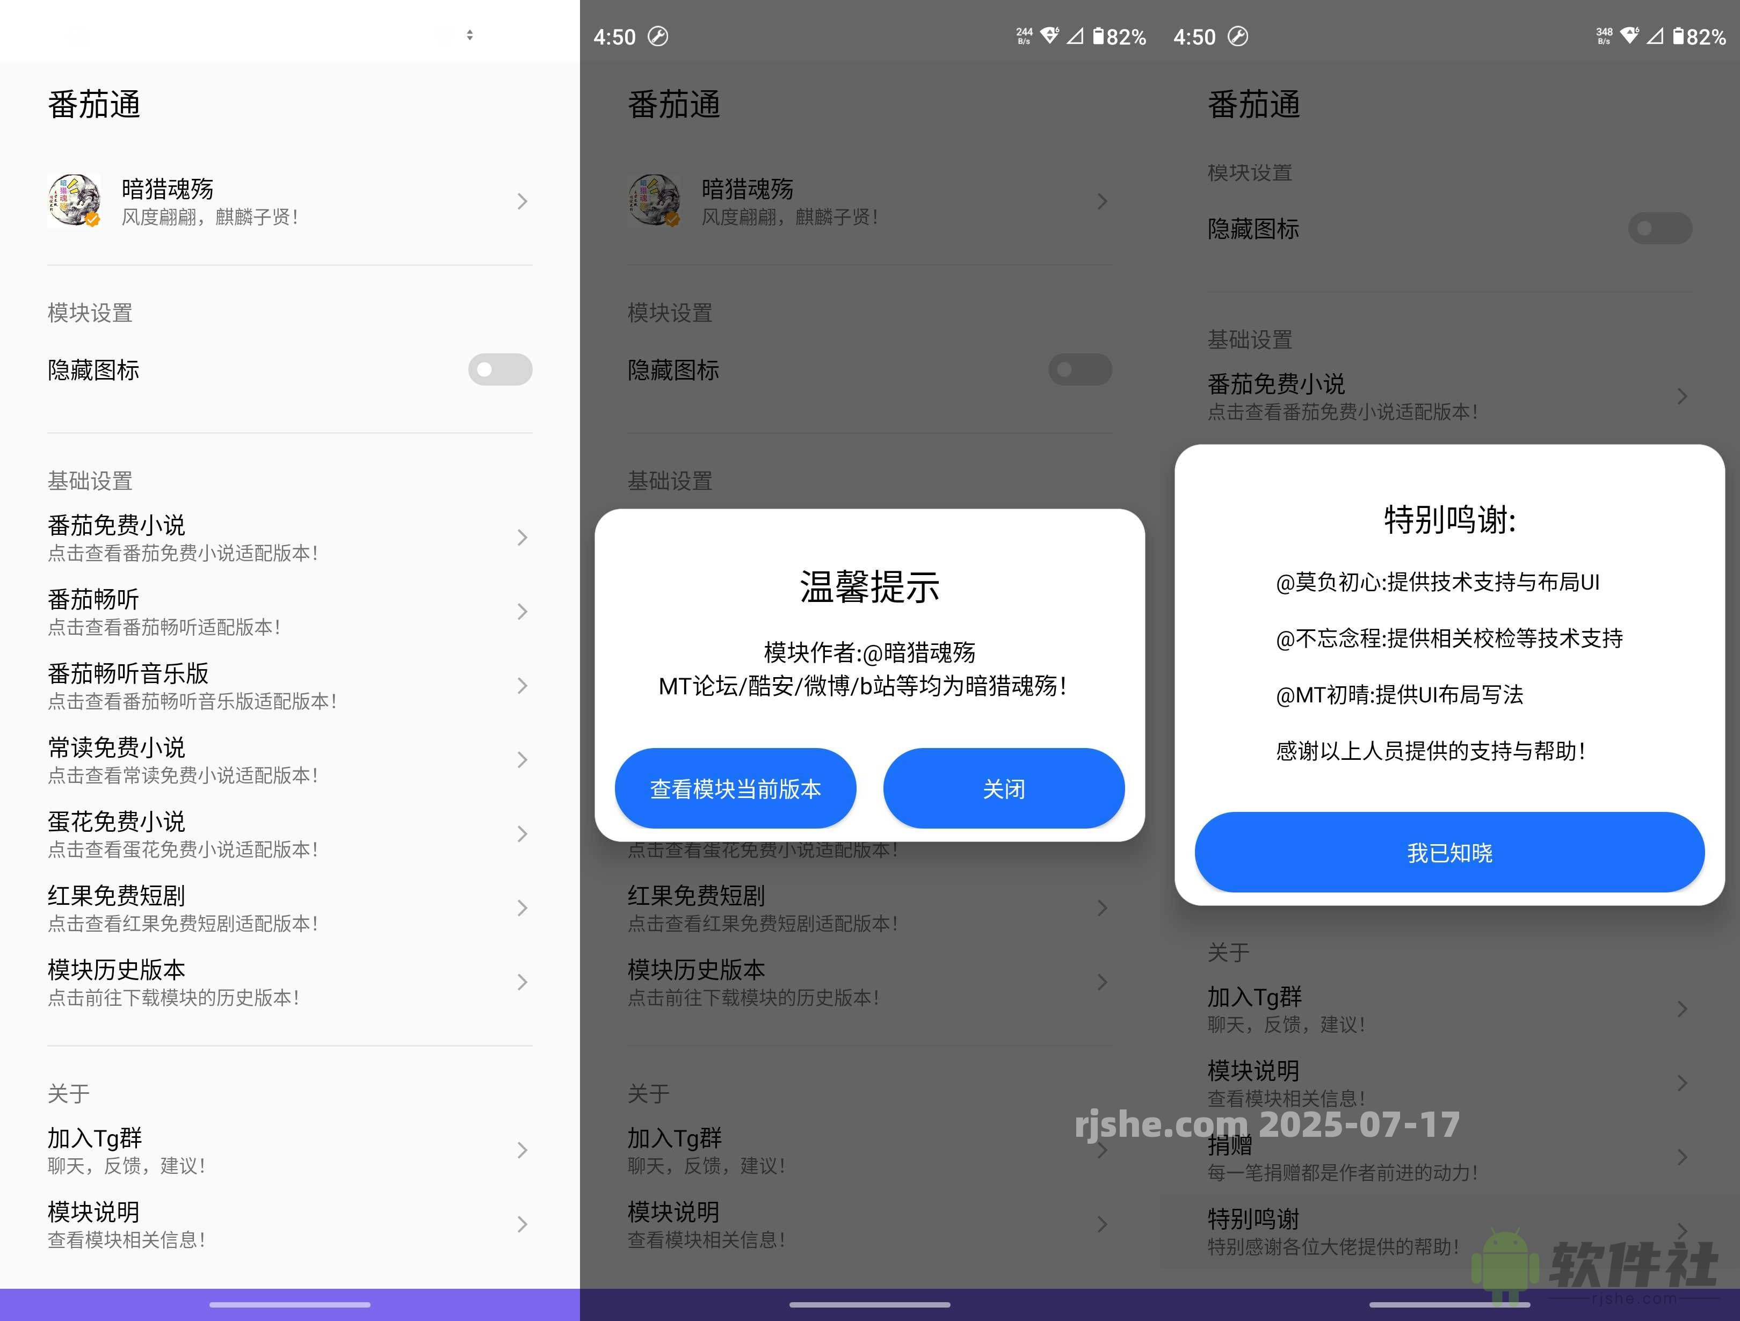Dismiss the dialog with the 关闭 button

pyautogui.click(x=1004, y=788)
